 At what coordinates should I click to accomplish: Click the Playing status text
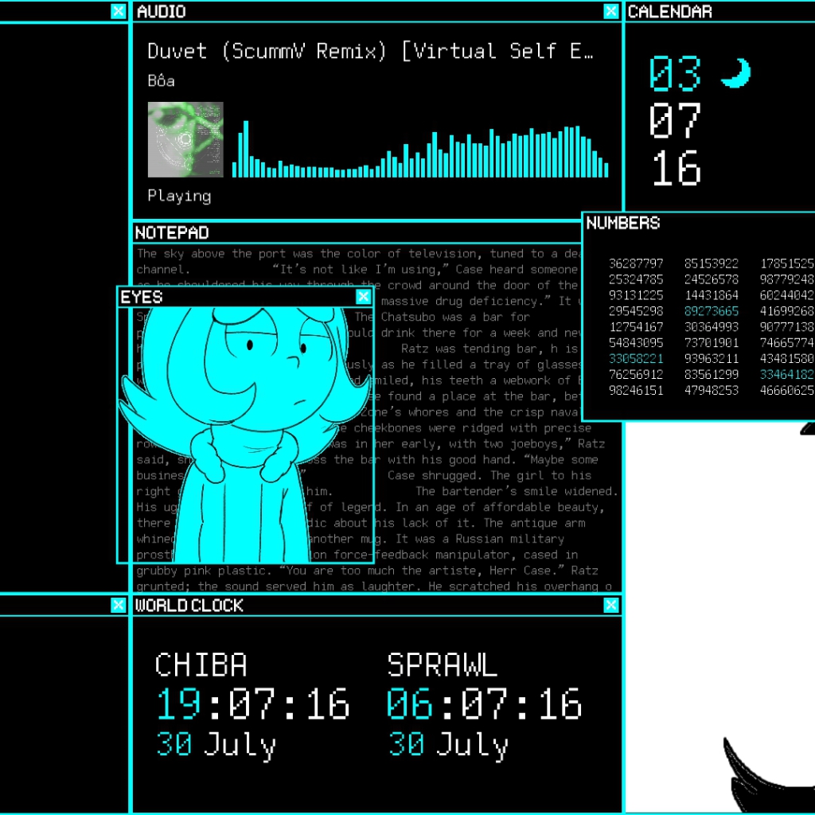179,196
